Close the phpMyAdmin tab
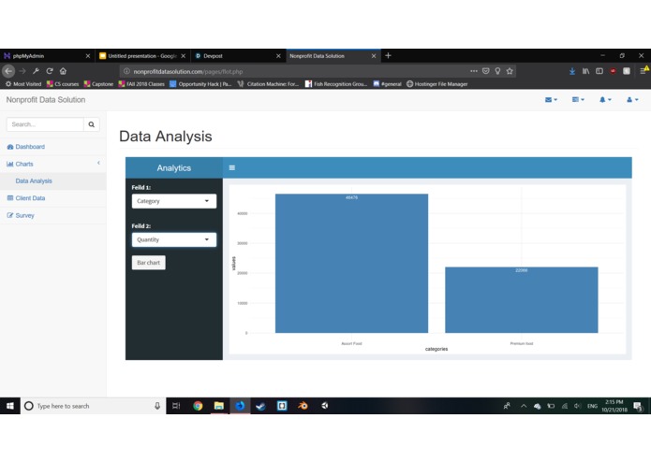 coord(88,56)
